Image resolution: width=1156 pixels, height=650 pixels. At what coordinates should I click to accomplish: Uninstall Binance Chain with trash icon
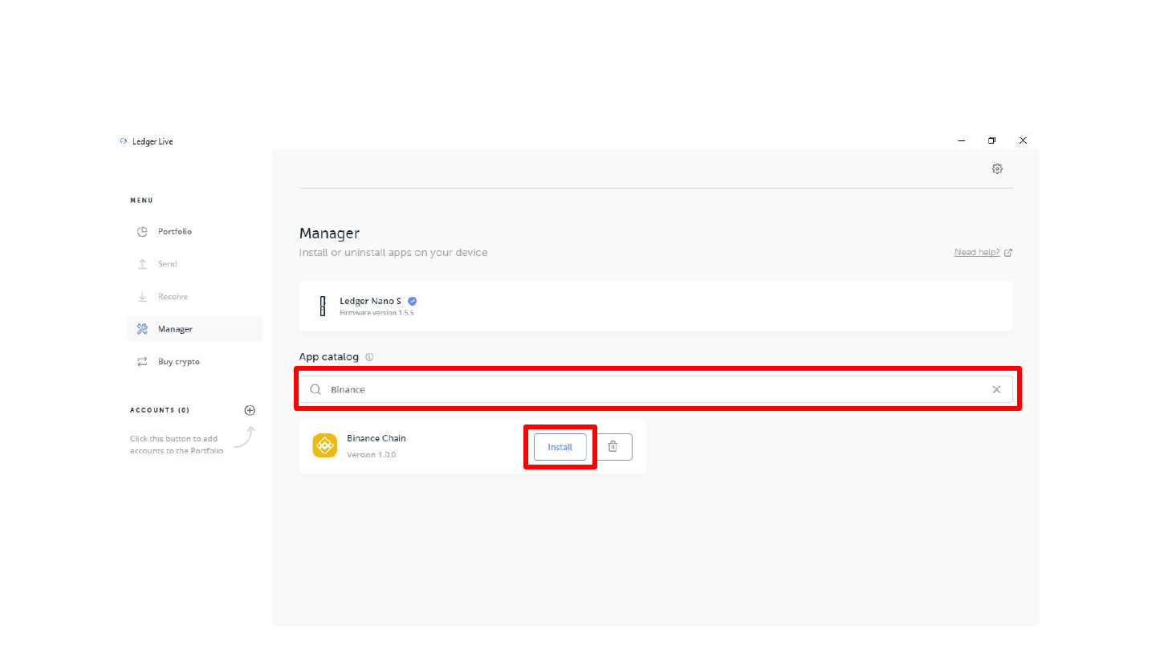pyautogui.click(x=613, y=447)
